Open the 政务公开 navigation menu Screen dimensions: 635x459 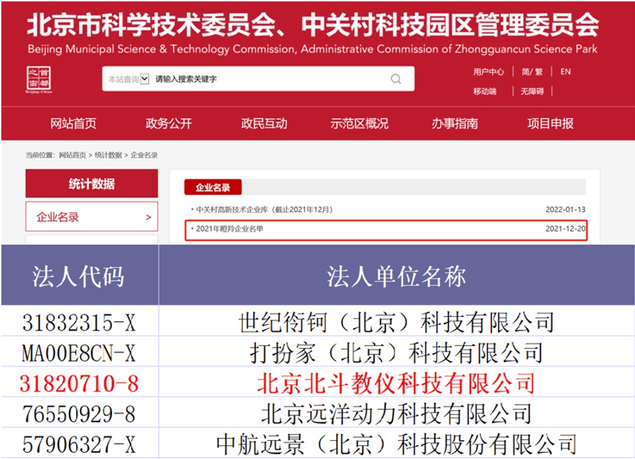168,124
